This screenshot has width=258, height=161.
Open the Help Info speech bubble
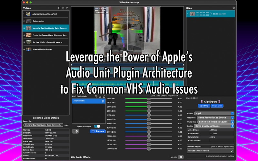point(181,157)
